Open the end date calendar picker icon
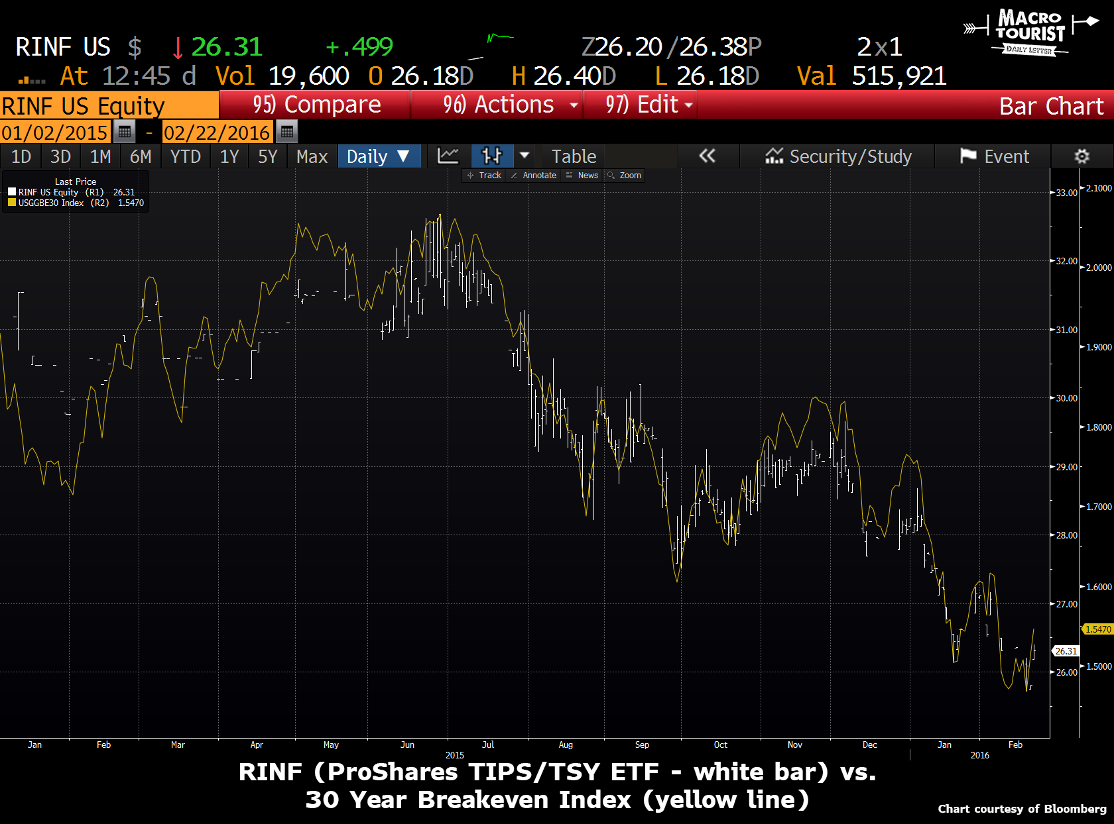Viewport: 1114px width, 824px height. (x=286, y=132)
